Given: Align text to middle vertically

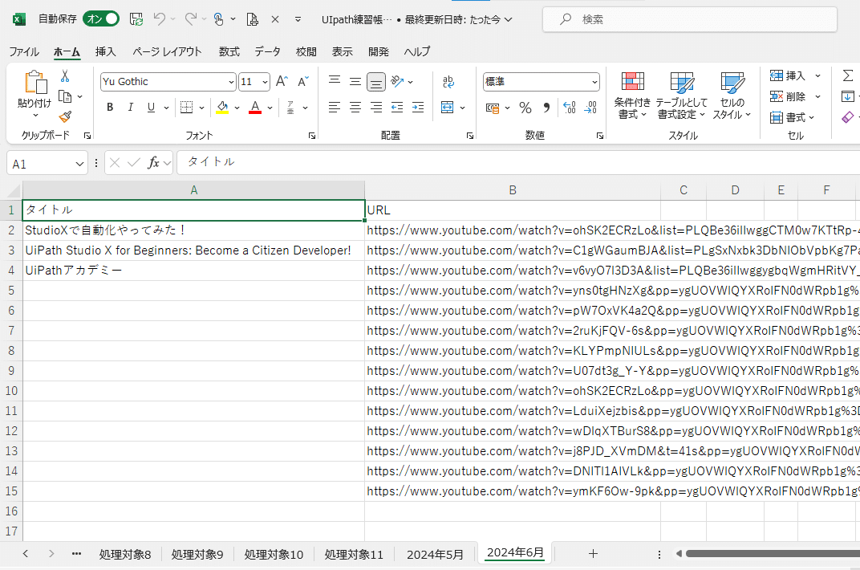Looking at the screenshot, I should (355, 81).
